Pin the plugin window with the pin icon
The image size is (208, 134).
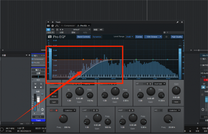point(177,22)
